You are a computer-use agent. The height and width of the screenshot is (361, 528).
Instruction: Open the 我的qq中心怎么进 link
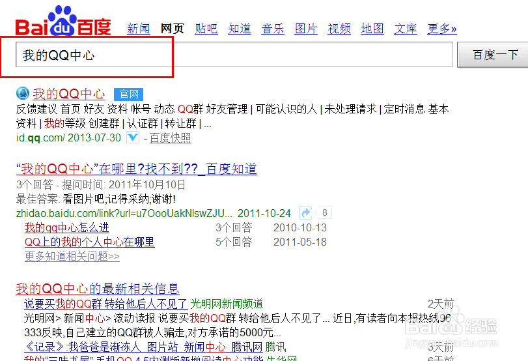pyautogui.click(x=66, y=228)
